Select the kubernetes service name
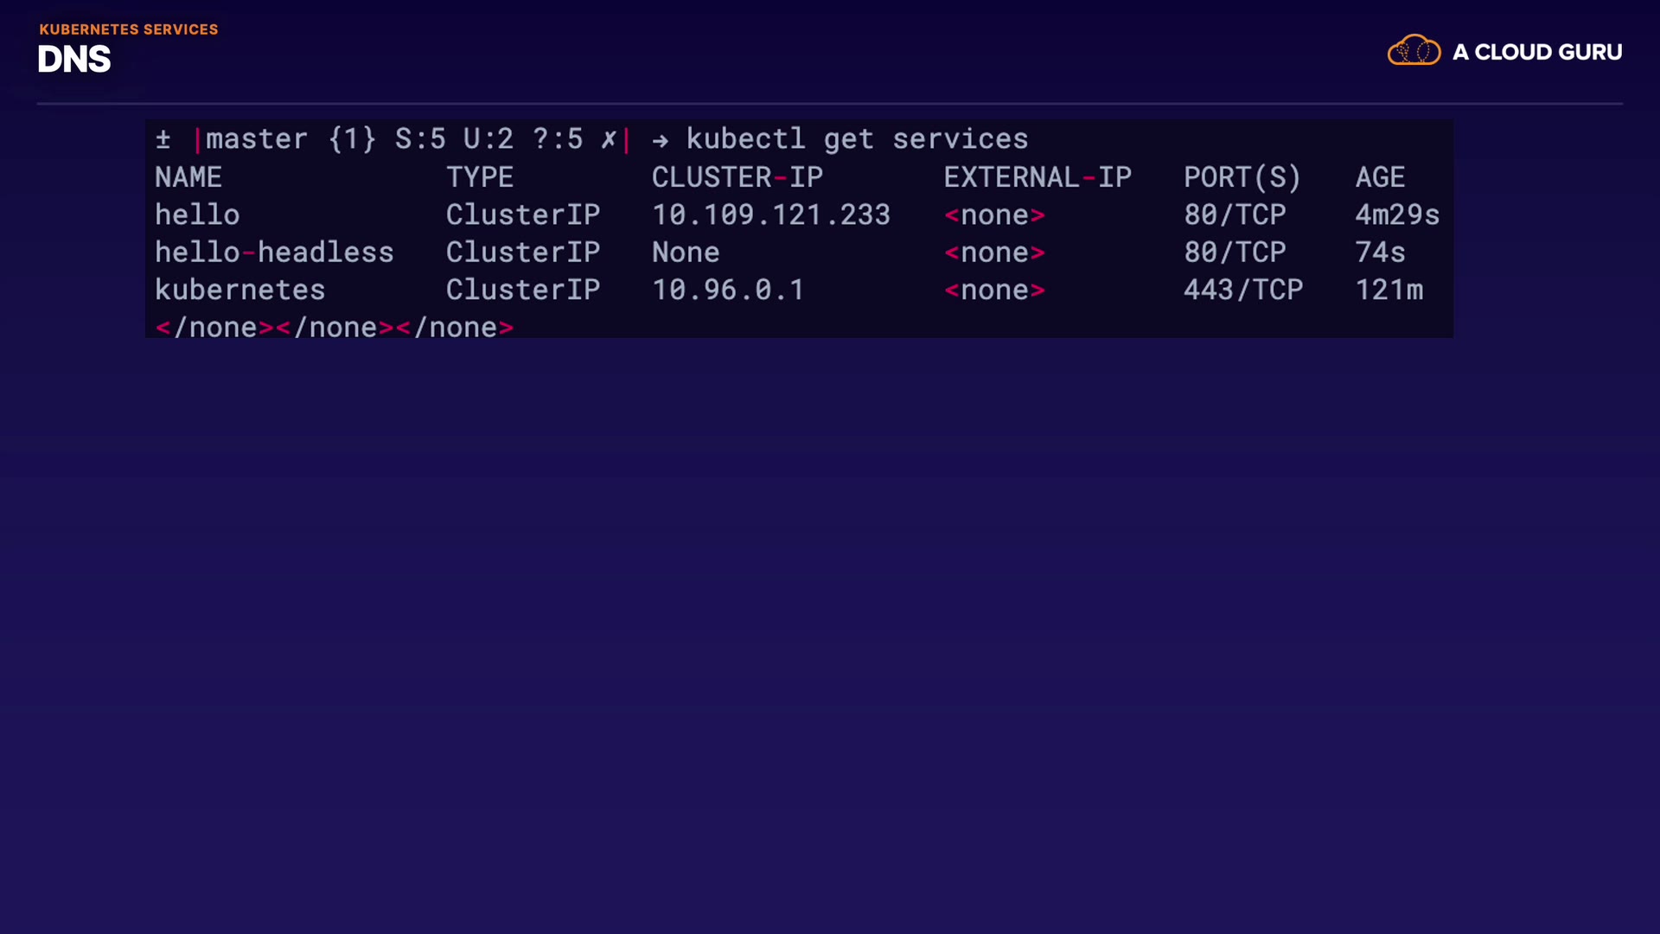This screenshot has width=1660, height=934. coord(239,290)
